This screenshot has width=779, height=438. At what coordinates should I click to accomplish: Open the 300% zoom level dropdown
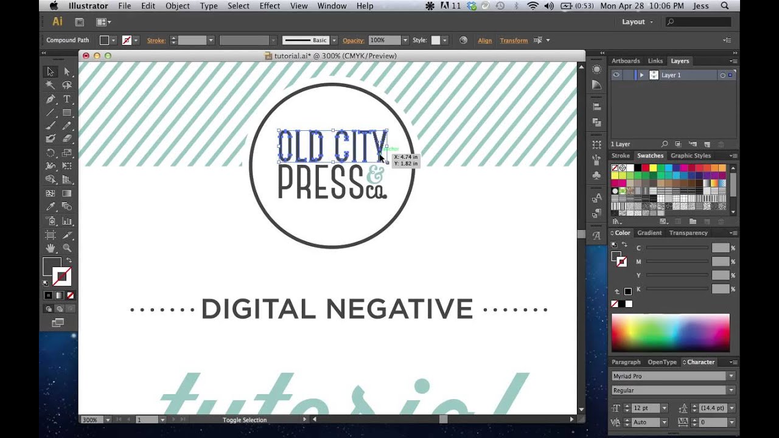pos(108,420)
